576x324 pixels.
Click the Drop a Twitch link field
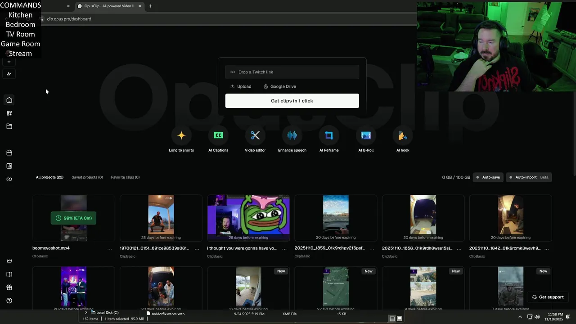(x=292, y=72)
